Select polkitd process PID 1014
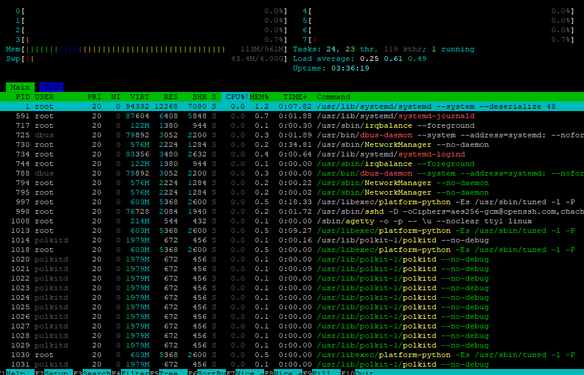Viewport: 584px width, 375px height. point(292,240)
